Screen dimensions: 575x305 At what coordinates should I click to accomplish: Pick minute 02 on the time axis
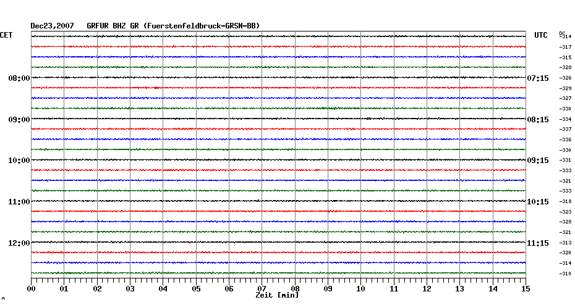tap(97, 289)
